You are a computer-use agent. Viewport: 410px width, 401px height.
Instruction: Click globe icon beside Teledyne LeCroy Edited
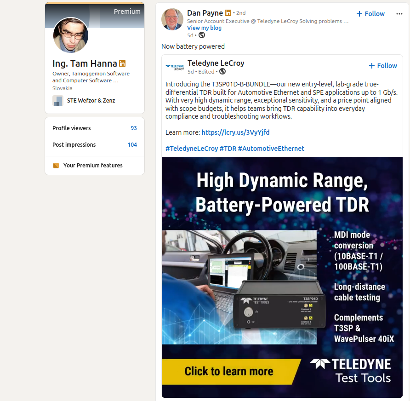[x=222, y=71]
